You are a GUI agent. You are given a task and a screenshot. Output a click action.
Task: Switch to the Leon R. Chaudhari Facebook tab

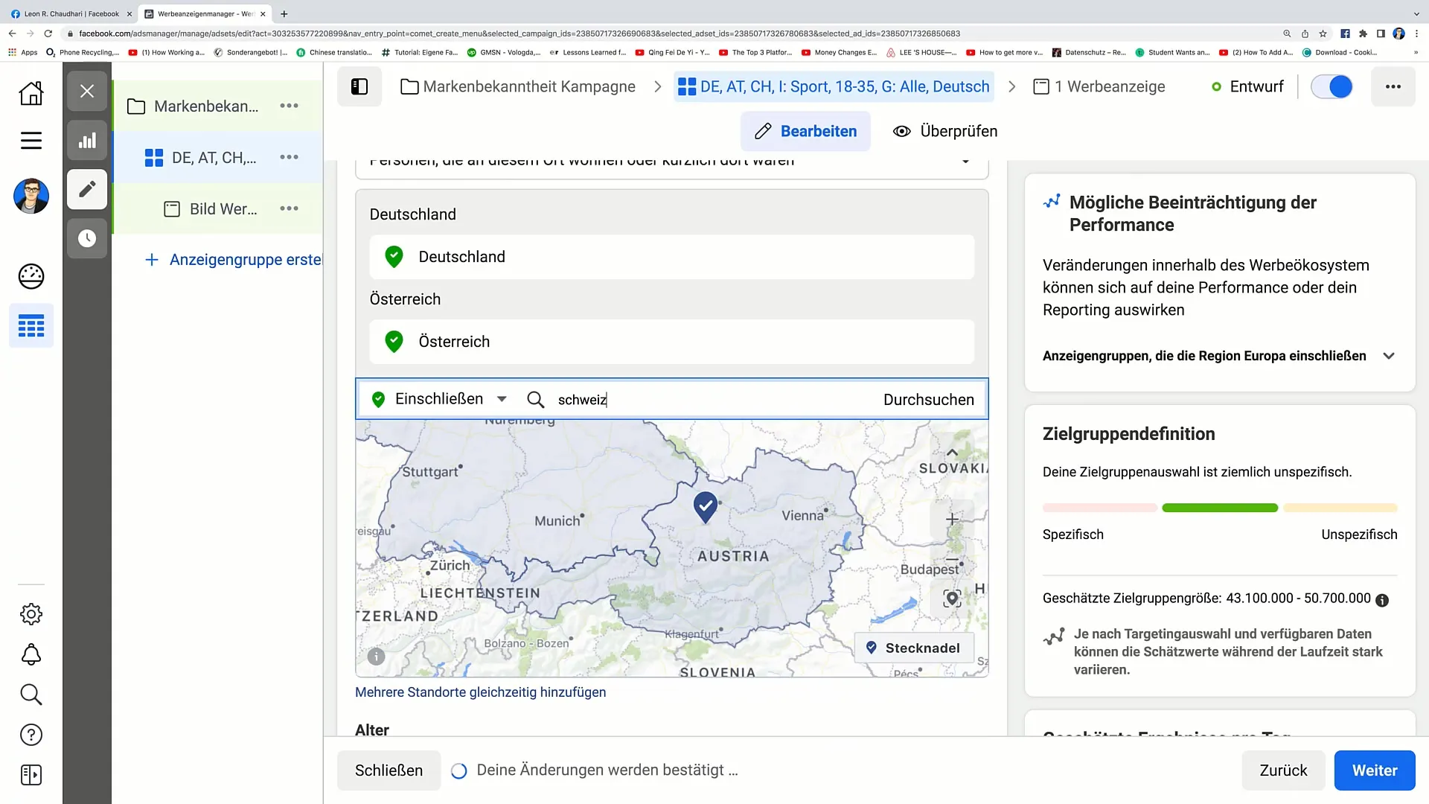coord(71,13)
